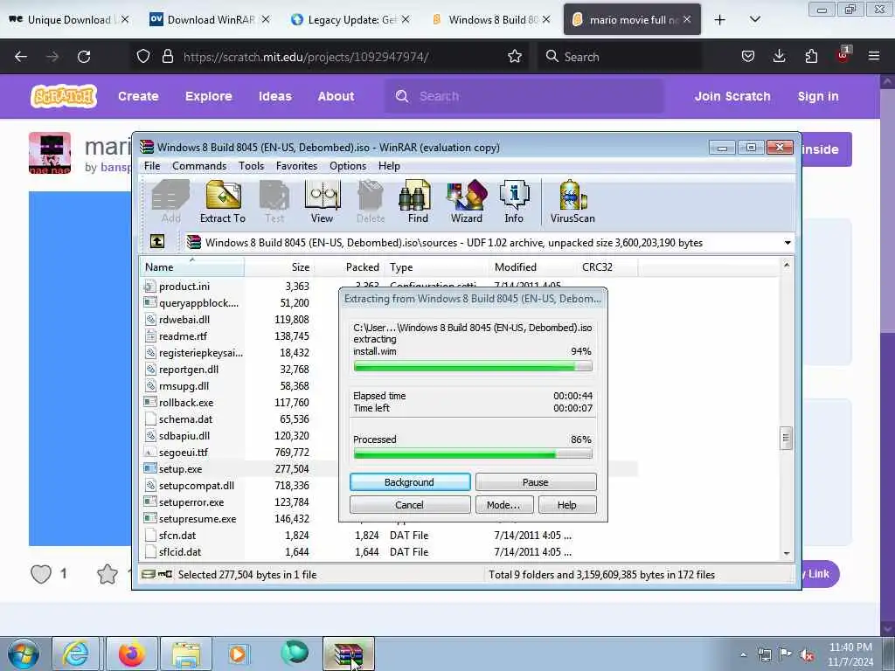
Task: Click the Firefox reload page icon
Action: point(84,57)
